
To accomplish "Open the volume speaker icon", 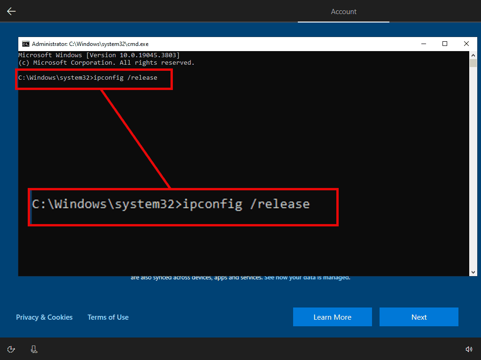I will point(468,349).
